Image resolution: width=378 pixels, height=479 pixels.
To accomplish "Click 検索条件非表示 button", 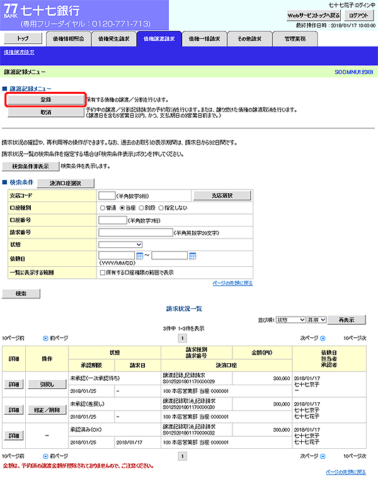I will tap(30, 166).
